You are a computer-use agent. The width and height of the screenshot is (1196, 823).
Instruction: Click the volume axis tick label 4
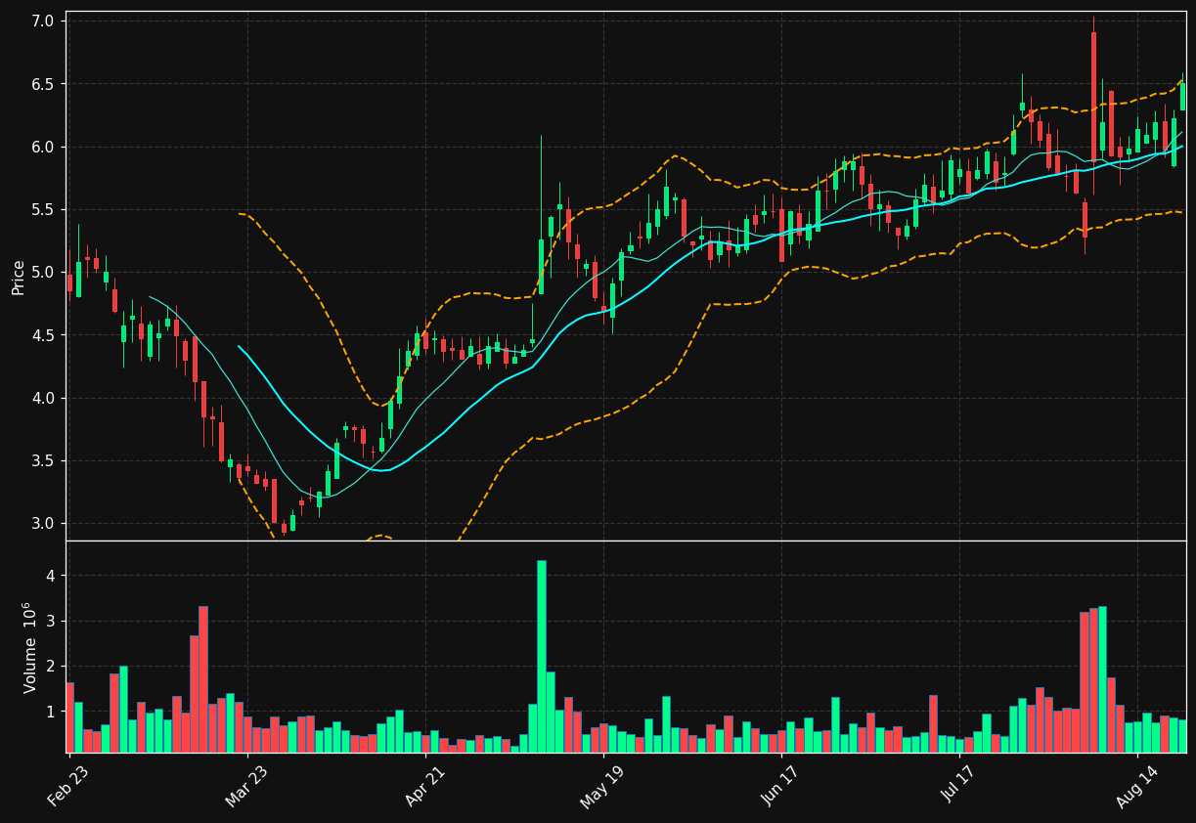pyautogui.click(x=52, y=576)
